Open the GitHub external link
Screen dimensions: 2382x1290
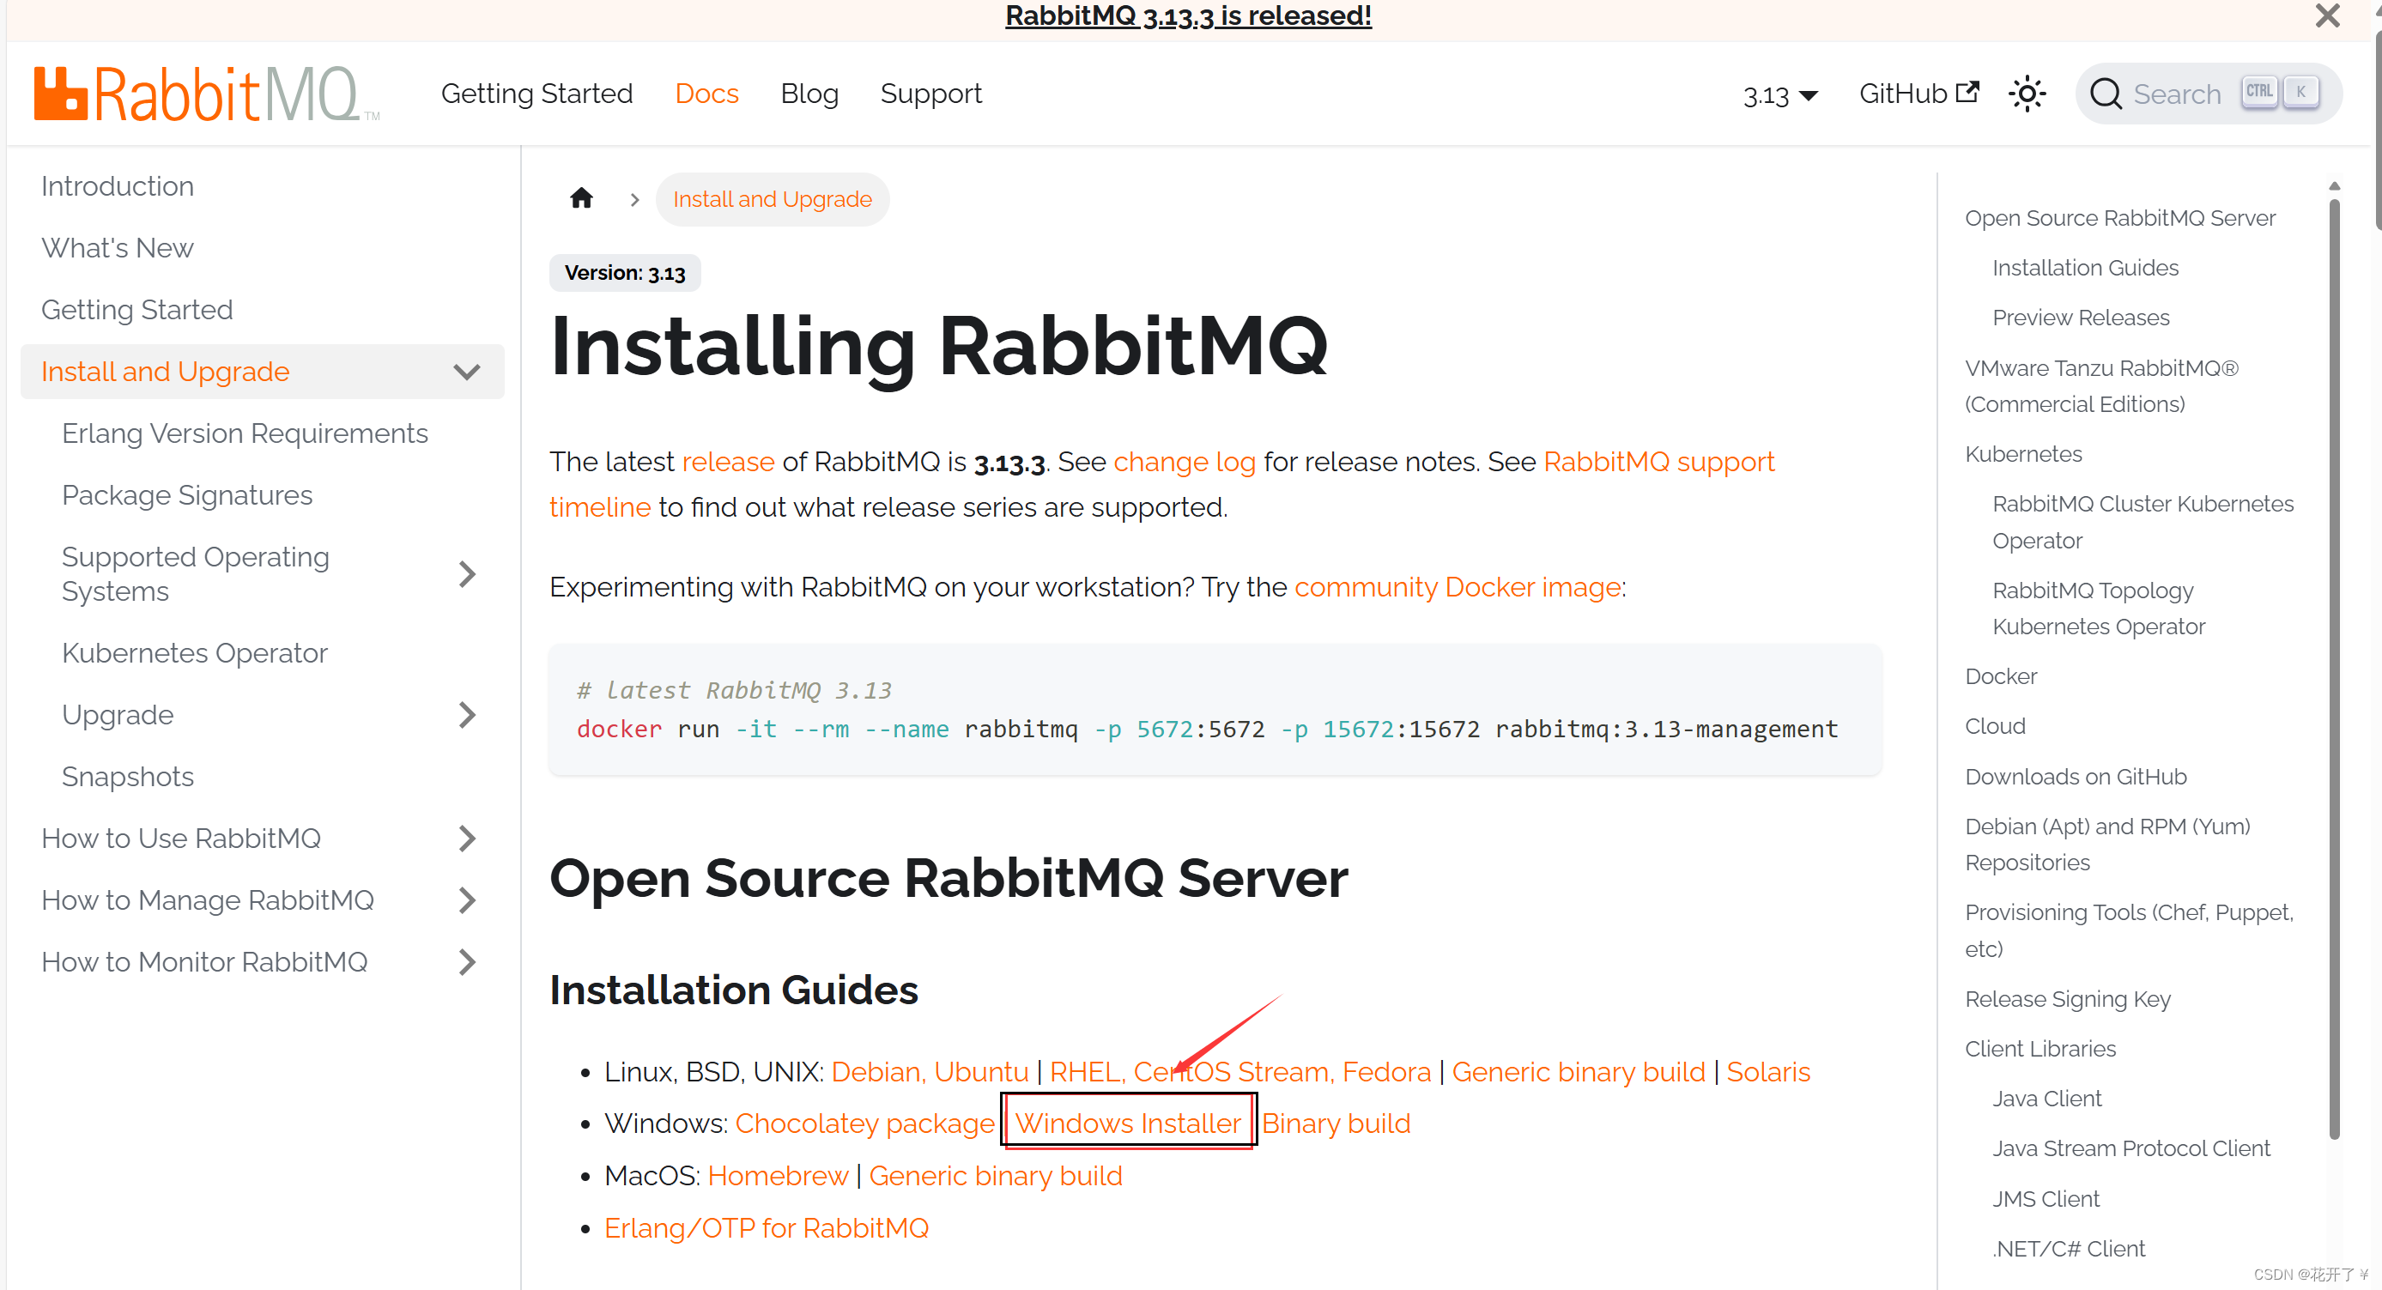pos(1918,94)
